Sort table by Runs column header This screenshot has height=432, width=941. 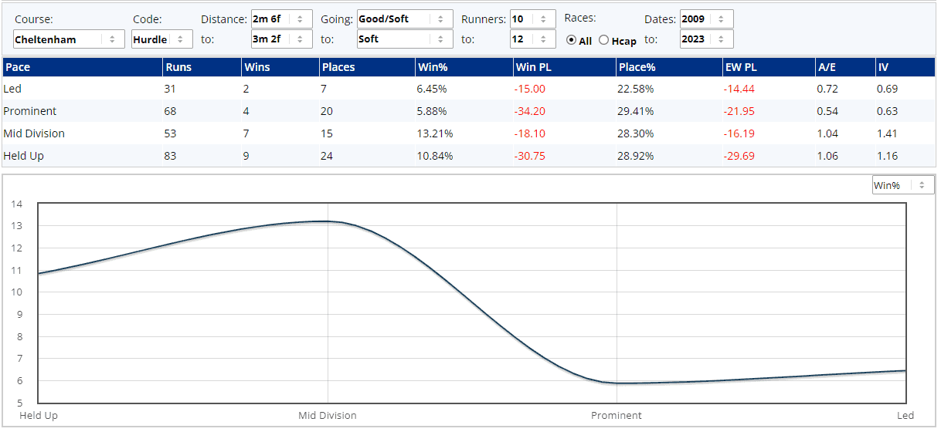tap(177, 67)
